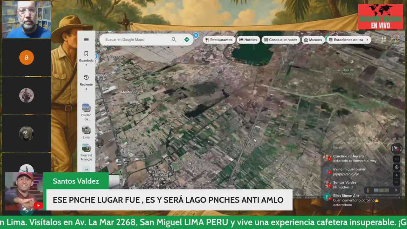Select the first layer thumbnail in the strip
The height and width of the screenshot is (229, 407).
click(376, 190)
